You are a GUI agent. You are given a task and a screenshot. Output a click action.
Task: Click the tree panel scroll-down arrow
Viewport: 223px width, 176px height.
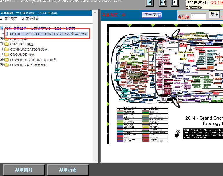point(95,160)
